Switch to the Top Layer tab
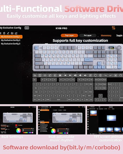The height and width of the screenshot is (154, 123). pos(69,36)
